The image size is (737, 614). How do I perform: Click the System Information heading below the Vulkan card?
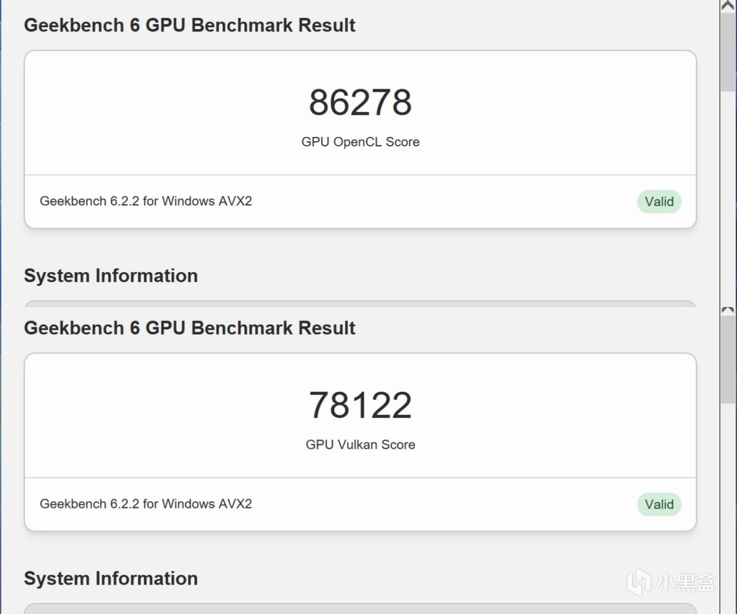tap(111, 578)
